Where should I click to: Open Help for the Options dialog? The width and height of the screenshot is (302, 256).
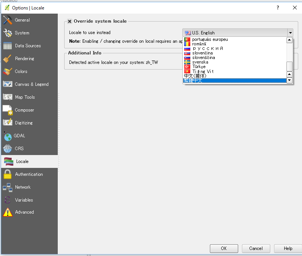(288, 248)
